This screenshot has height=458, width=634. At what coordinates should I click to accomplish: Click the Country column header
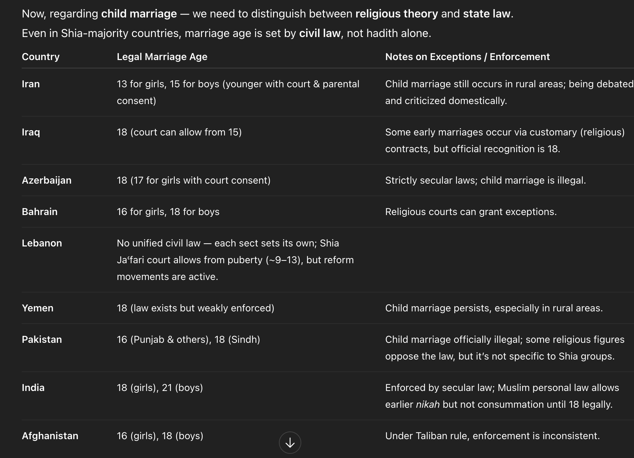point(41,57)
